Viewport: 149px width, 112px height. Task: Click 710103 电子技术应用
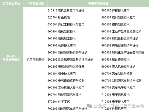[x=116, y=102]
